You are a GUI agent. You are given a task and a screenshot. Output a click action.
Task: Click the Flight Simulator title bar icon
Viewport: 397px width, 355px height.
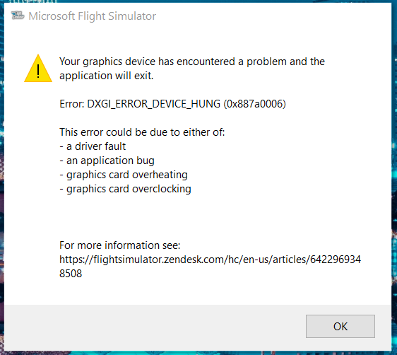[18, 16]
